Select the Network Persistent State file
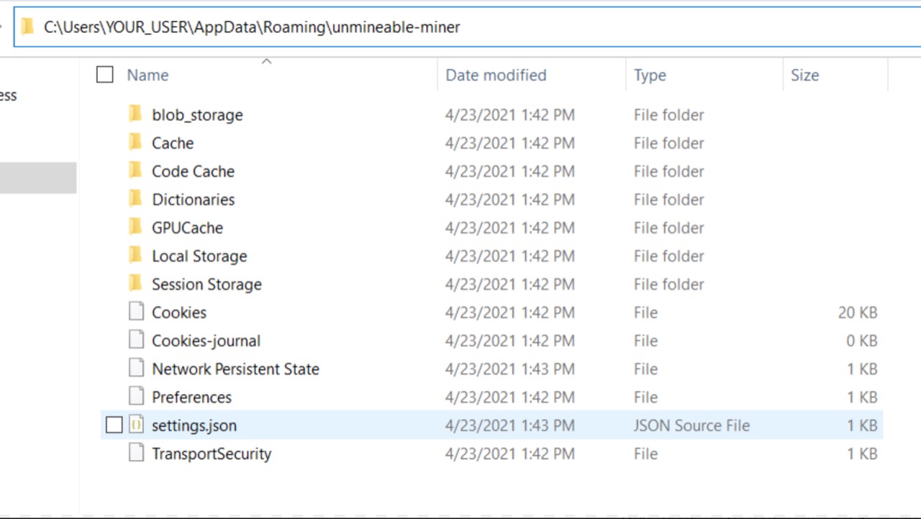The image size is (921, 519). [235, 369]
